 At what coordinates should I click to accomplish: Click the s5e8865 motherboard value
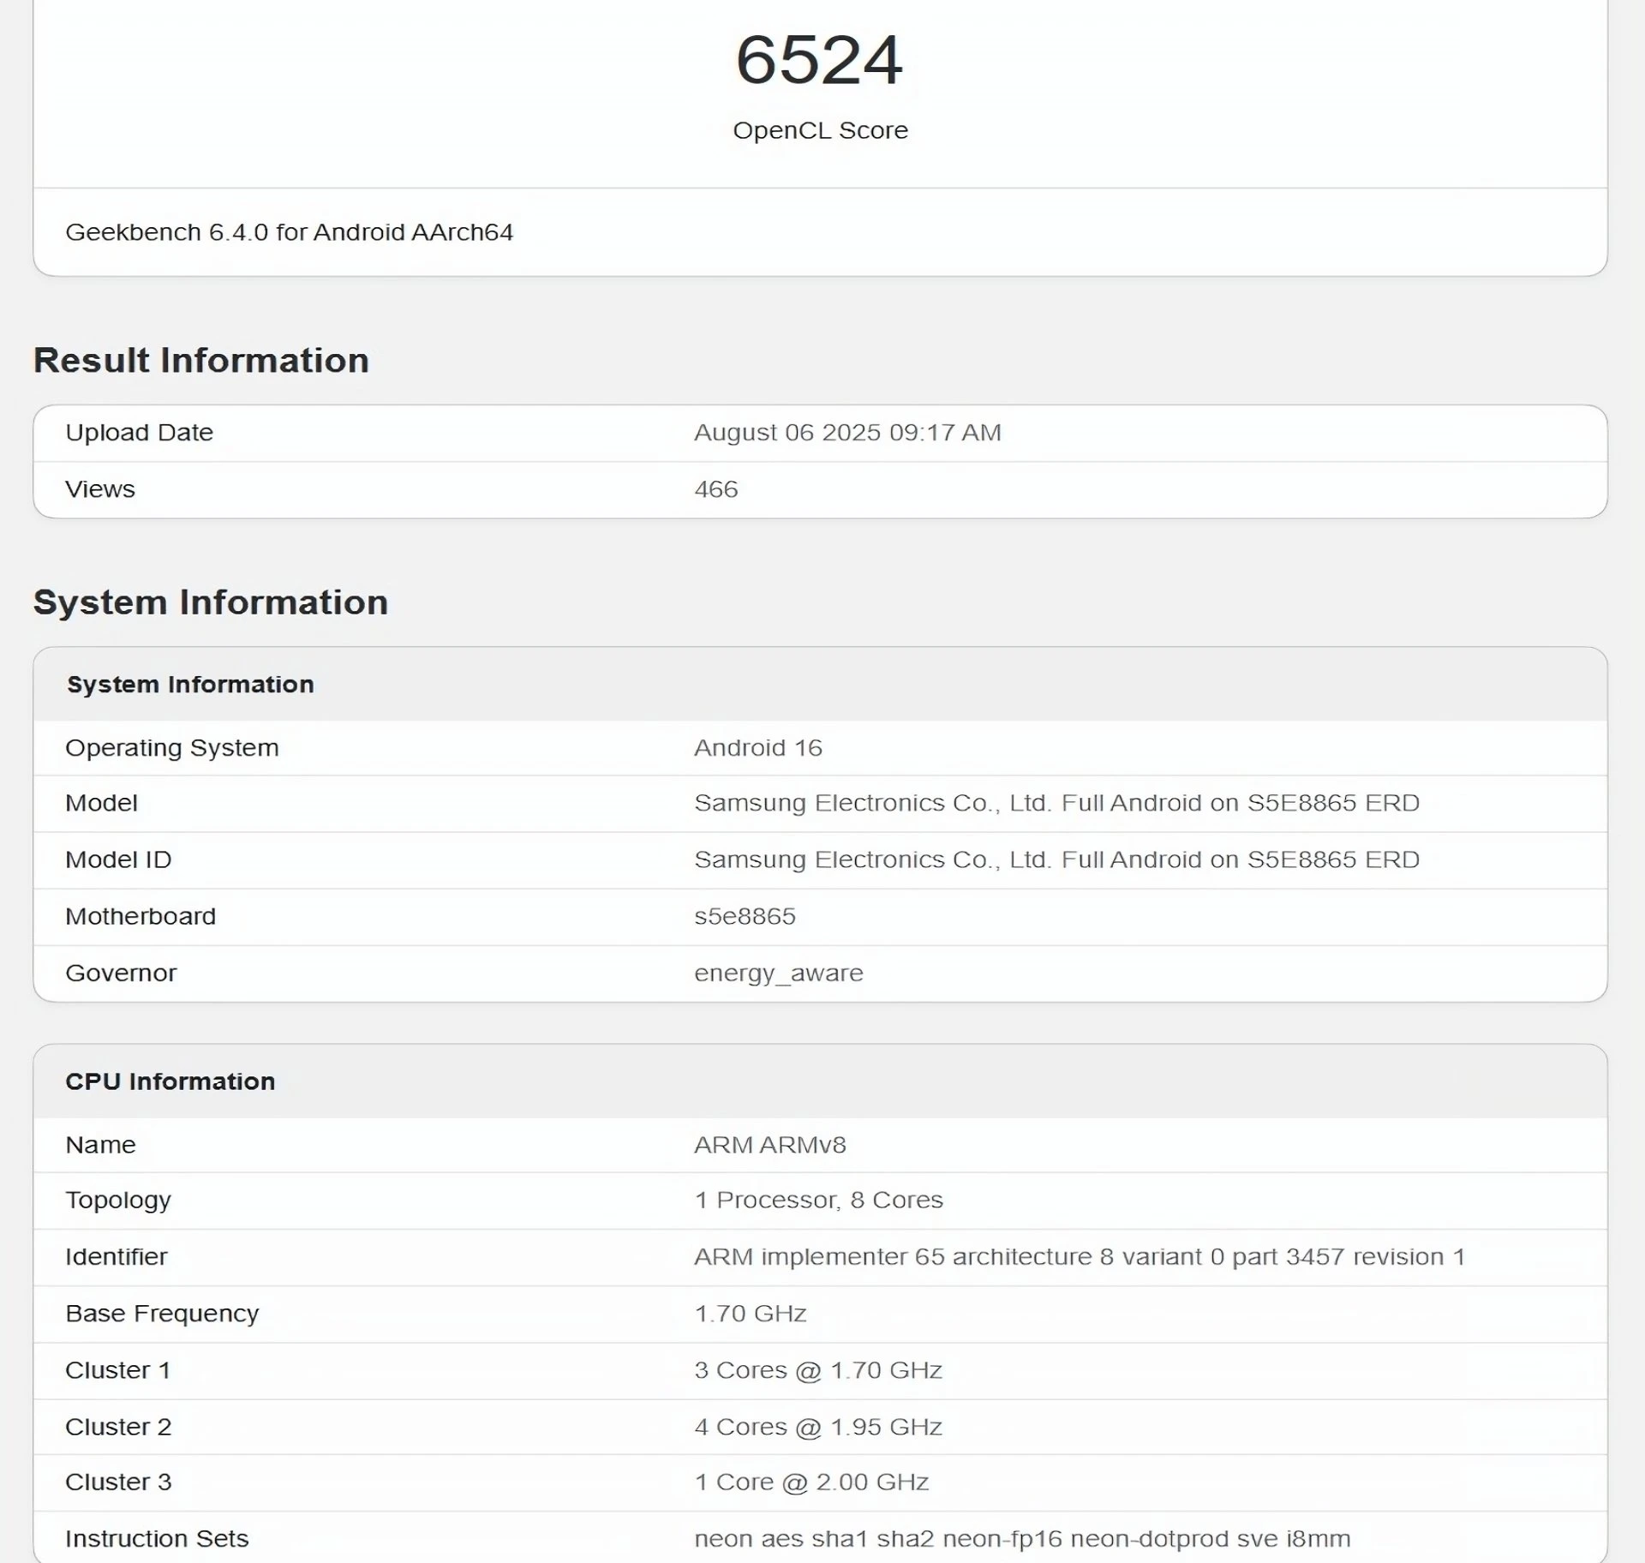pyautogui.click(x=744, y=916)
